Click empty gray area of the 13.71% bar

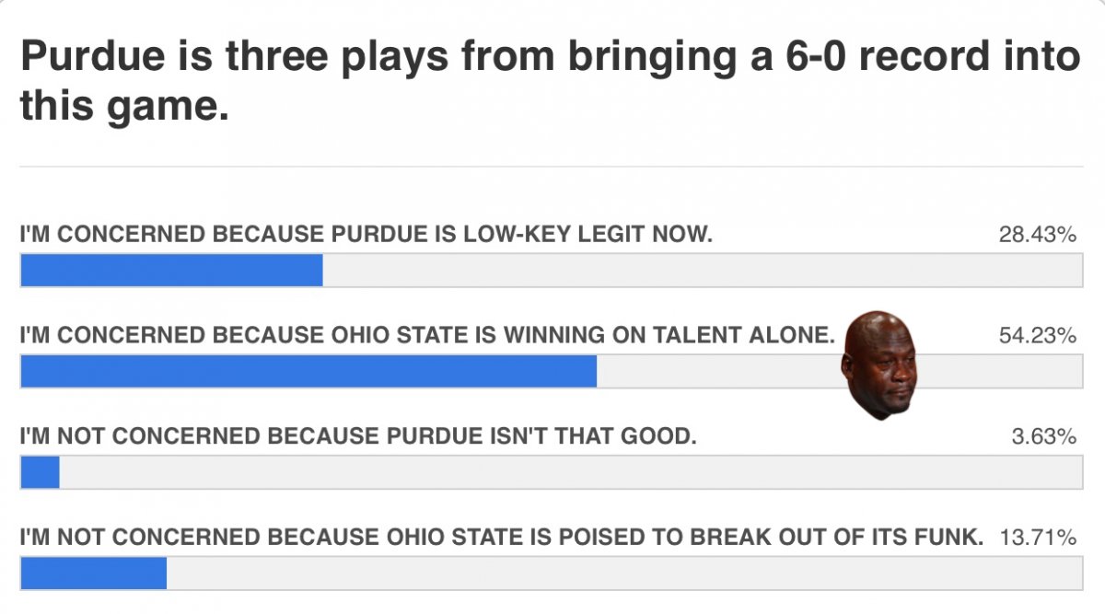(624, 573)
